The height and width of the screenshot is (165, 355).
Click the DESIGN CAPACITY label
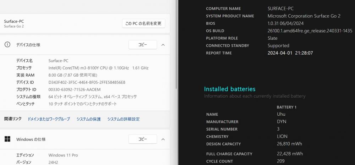223,144
